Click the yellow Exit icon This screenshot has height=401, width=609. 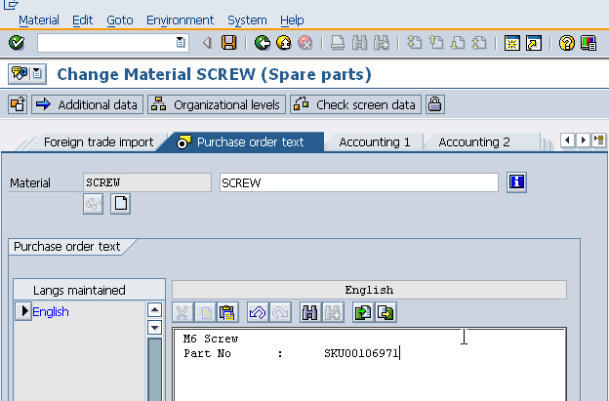click(283, 43)
